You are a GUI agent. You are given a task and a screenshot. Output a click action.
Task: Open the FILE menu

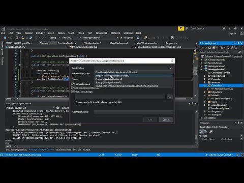[3, 33]
